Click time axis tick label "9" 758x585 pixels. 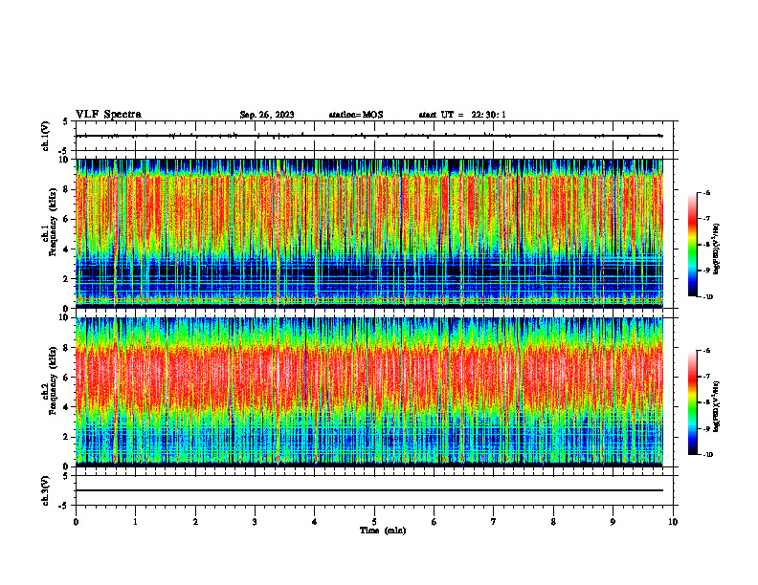pyautogui.click(x=613, y=522)
